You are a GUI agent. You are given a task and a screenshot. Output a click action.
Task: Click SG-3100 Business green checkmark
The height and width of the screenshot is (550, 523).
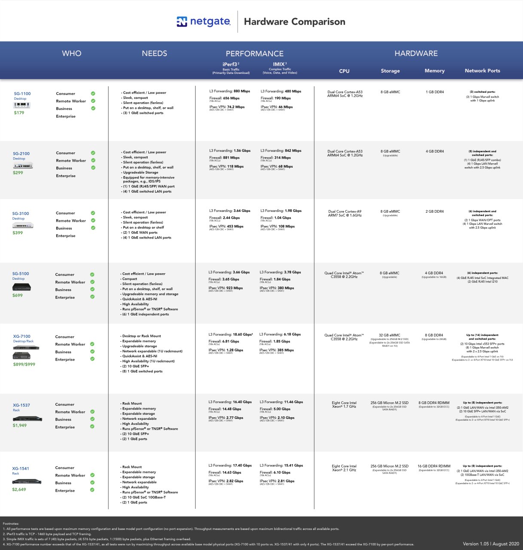coord(93,228)
